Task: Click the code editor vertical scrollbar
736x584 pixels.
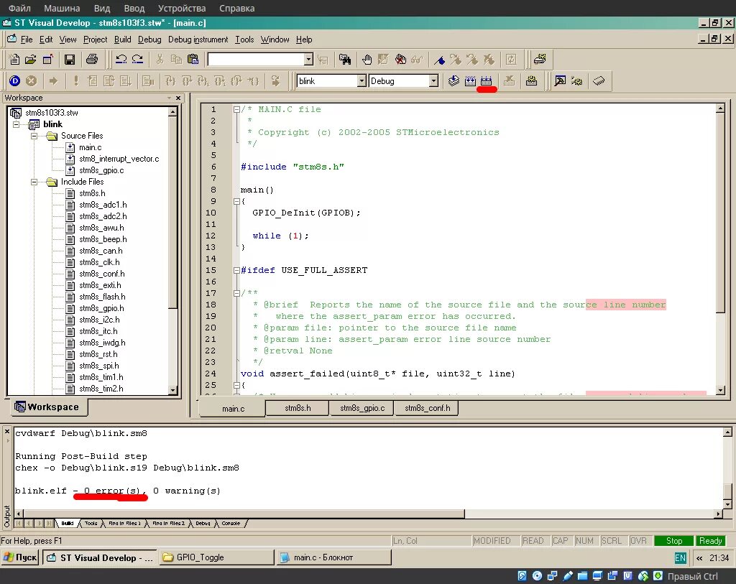Action: (x=720, y=249)
